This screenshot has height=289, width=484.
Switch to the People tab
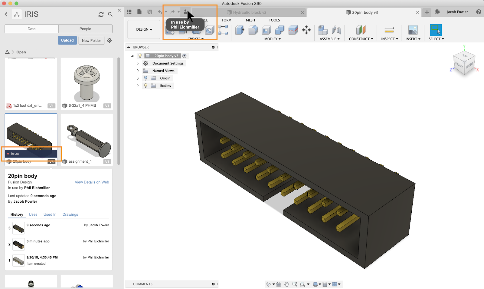coord(85,29)
